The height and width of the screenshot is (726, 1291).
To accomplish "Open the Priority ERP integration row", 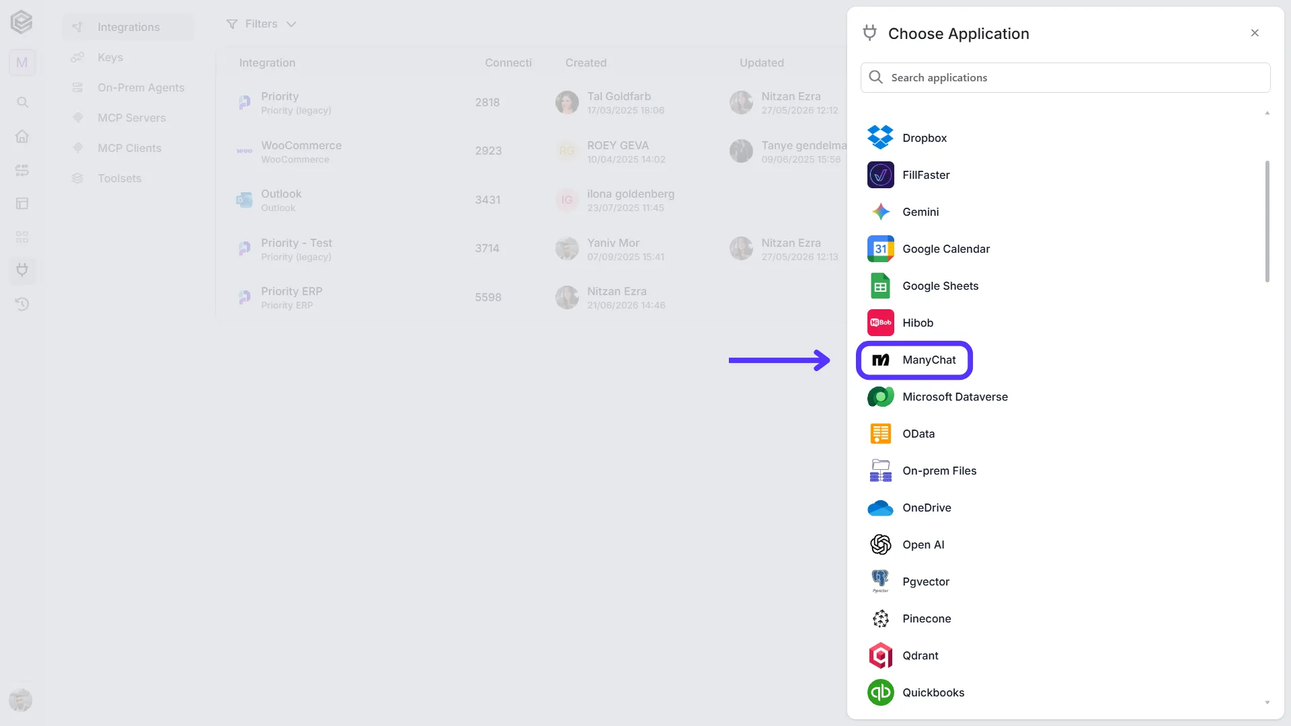I will coord(531,298).
